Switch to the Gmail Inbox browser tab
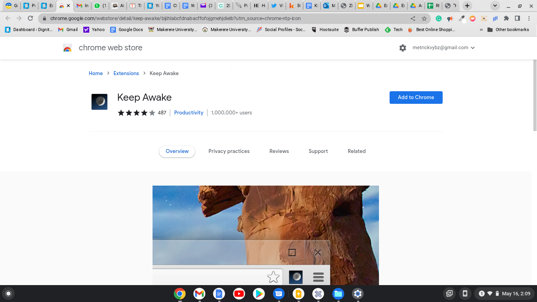Viewport: 537px width, 302px height. coord(82,6)
